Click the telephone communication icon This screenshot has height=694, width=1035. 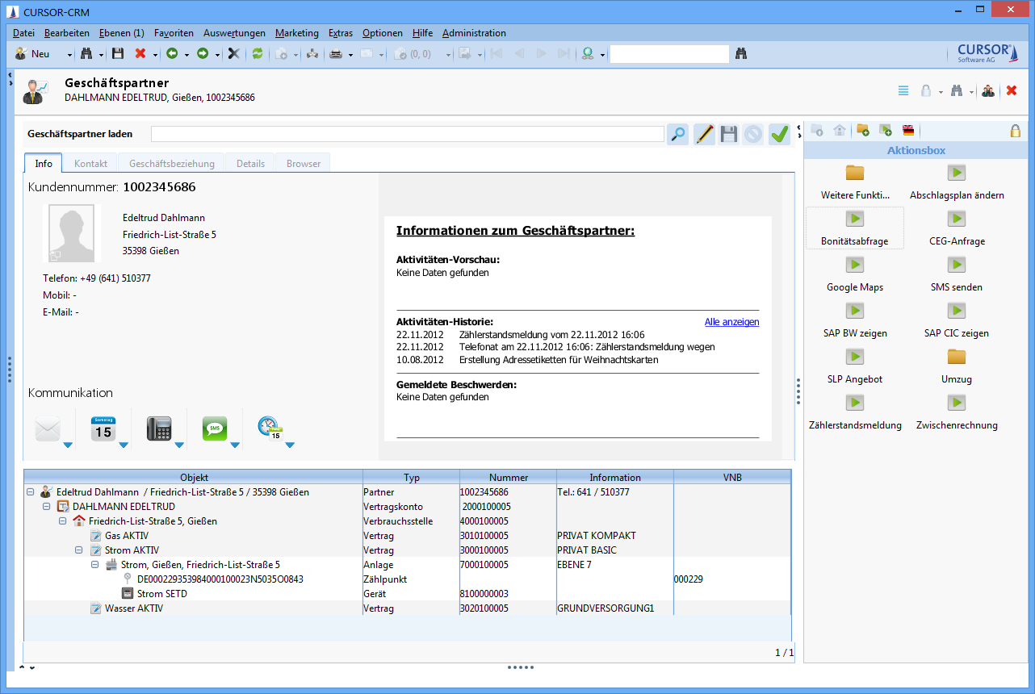pyautogui.click(x=159, y=429)
